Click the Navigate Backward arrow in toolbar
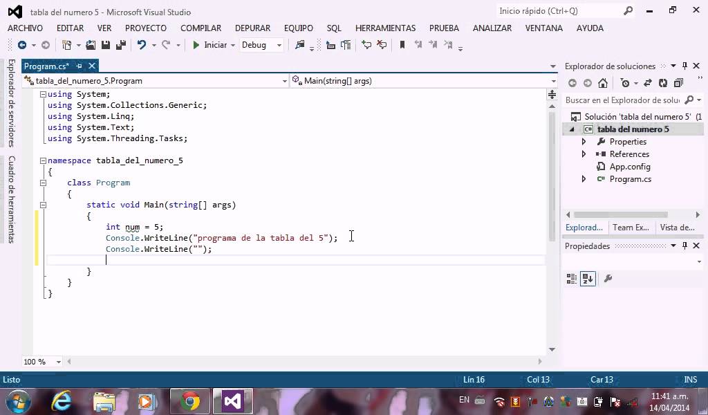 point(21,45)
